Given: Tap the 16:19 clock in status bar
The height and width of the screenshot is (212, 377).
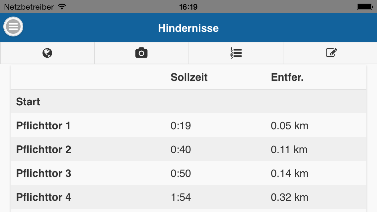Looking at the screenshot, I should click(x=188, y=7).
